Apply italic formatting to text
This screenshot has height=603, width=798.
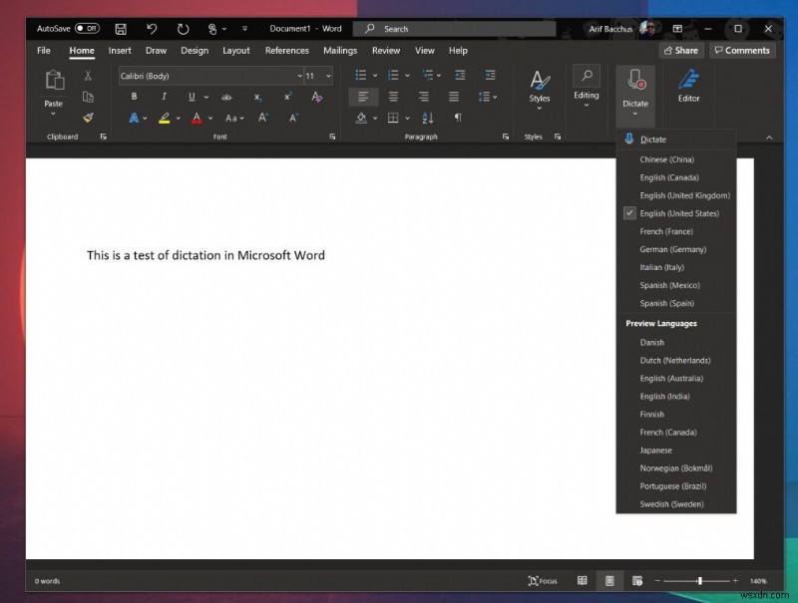click(x=164, y=97)
